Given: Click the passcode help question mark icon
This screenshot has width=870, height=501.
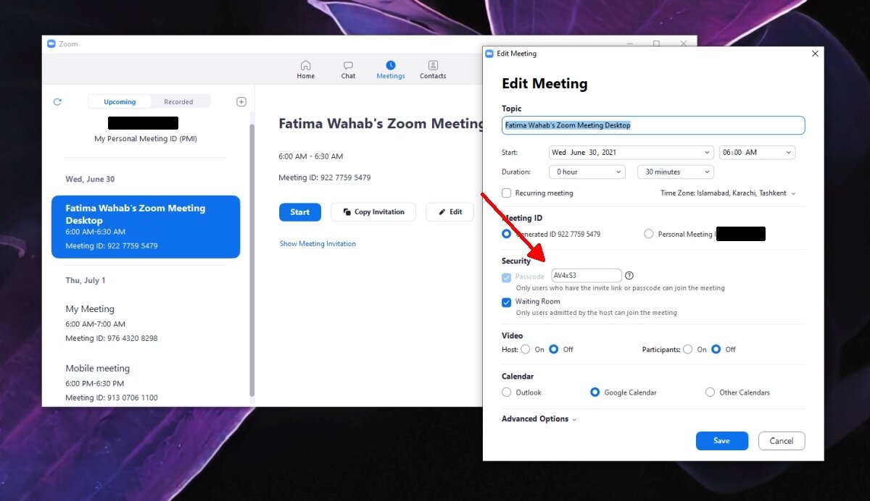Looking at the screenshot, I should point(629,275).
